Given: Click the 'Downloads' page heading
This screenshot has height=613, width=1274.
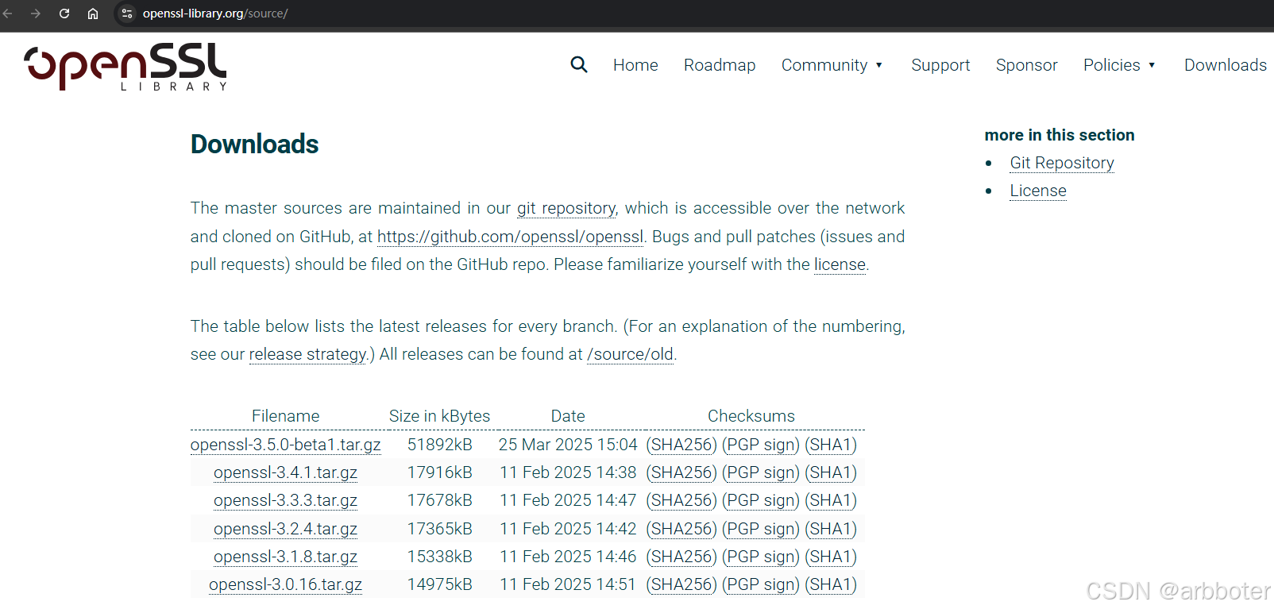Looking at the screenshot, I should click(x=254, y=145).
